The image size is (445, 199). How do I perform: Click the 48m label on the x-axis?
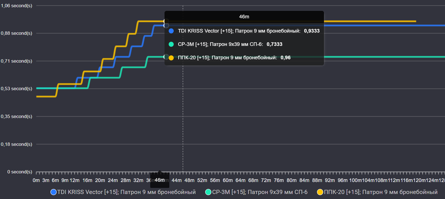189,180
